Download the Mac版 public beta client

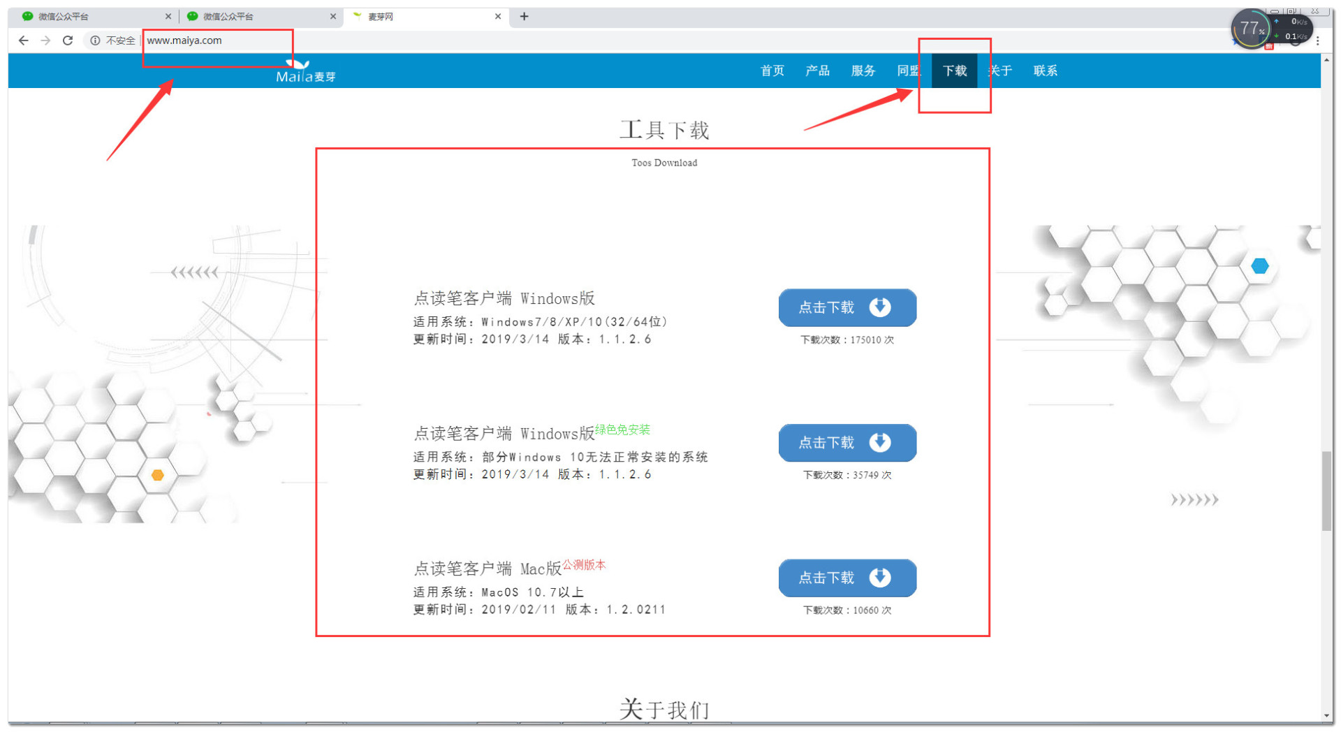(847, 578)
